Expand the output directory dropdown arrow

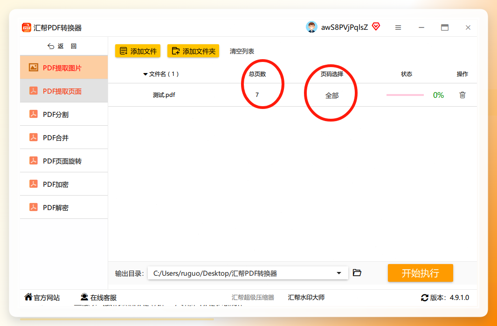click(339, 273)
